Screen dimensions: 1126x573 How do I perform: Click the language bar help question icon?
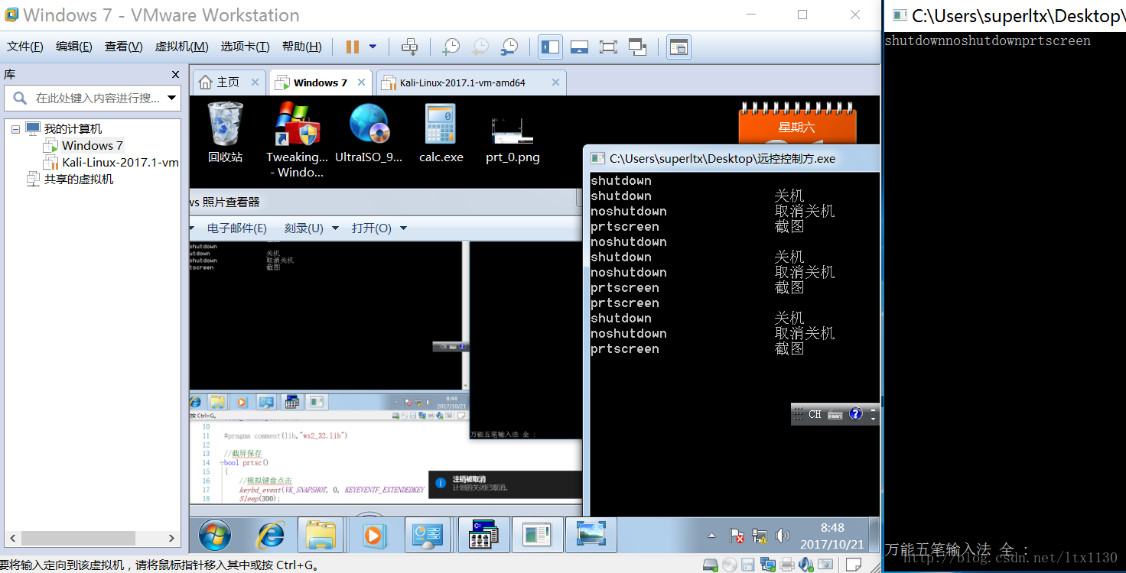coord(856,414)
